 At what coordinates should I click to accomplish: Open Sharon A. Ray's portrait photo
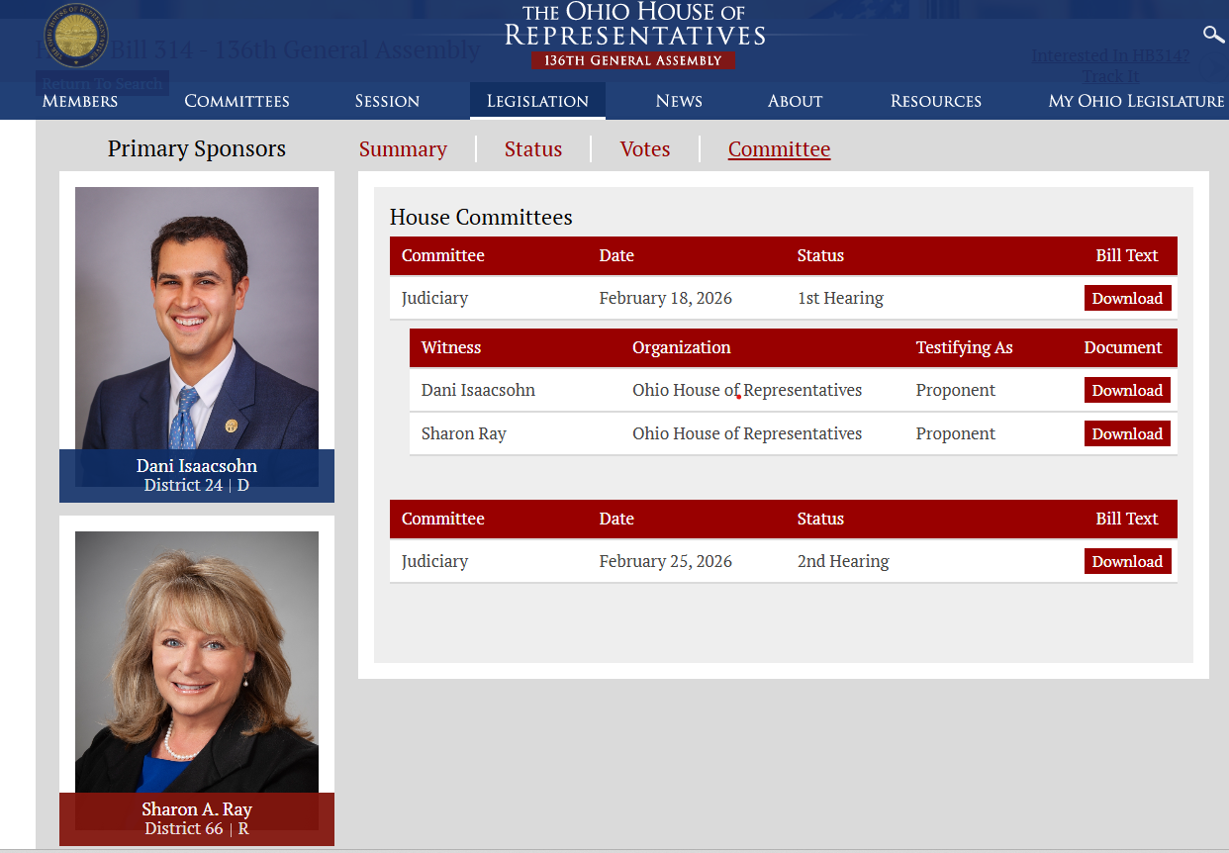point(197,662)
